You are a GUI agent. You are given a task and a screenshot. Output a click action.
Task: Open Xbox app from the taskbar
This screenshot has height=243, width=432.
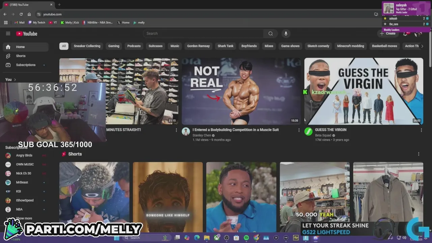click(x=217, y=238)
